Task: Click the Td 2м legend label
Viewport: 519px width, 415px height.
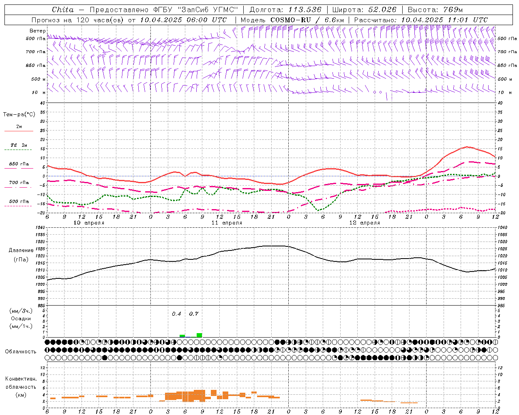Action: tap(19, 145)
